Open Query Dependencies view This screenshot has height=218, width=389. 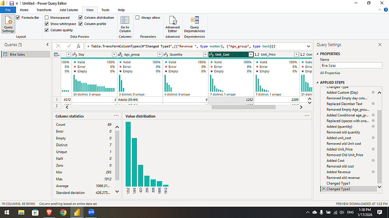tap(194, 24)
